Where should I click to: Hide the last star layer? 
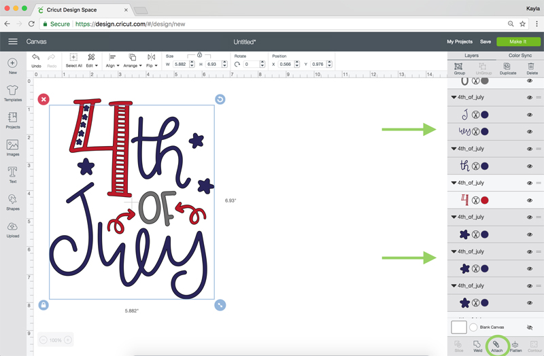pos(530,303)
